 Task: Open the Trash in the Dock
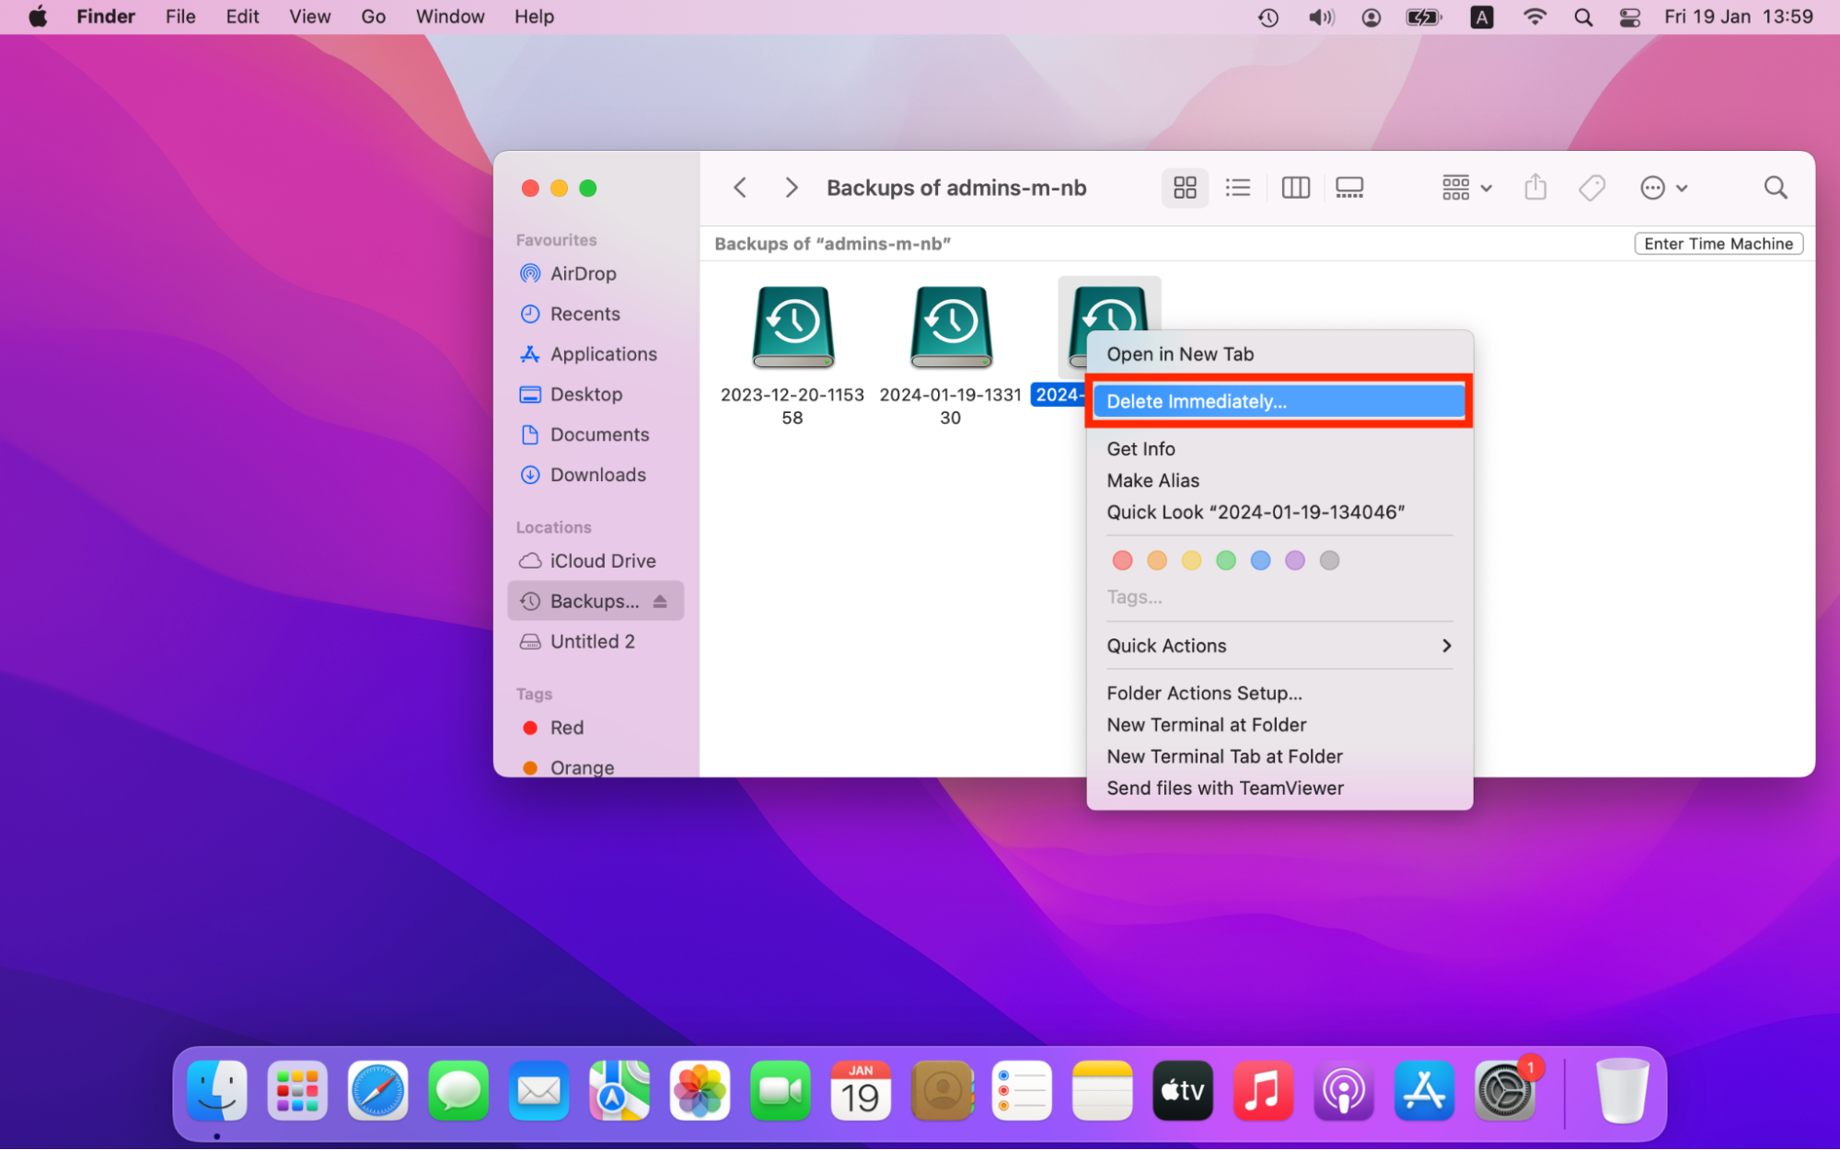[1622, 1091]
